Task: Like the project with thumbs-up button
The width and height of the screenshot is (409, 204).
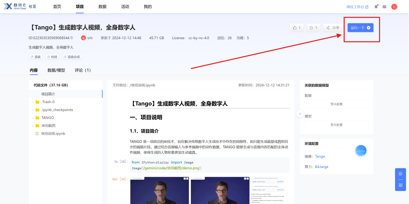Action: tap(297, 28)
